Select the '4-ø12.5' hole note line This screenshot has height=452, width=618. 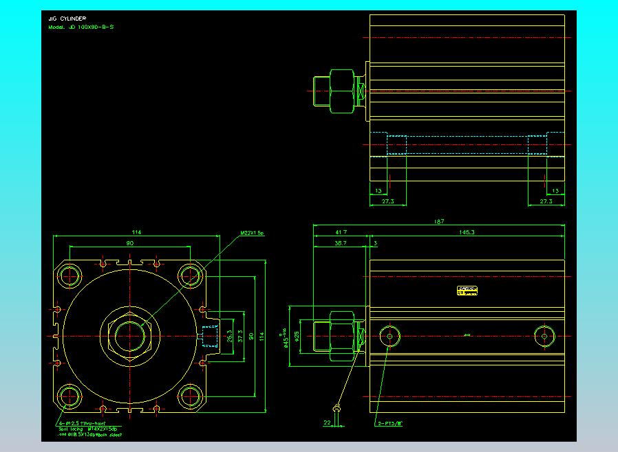pyautogui.click(x=83, y=423)
